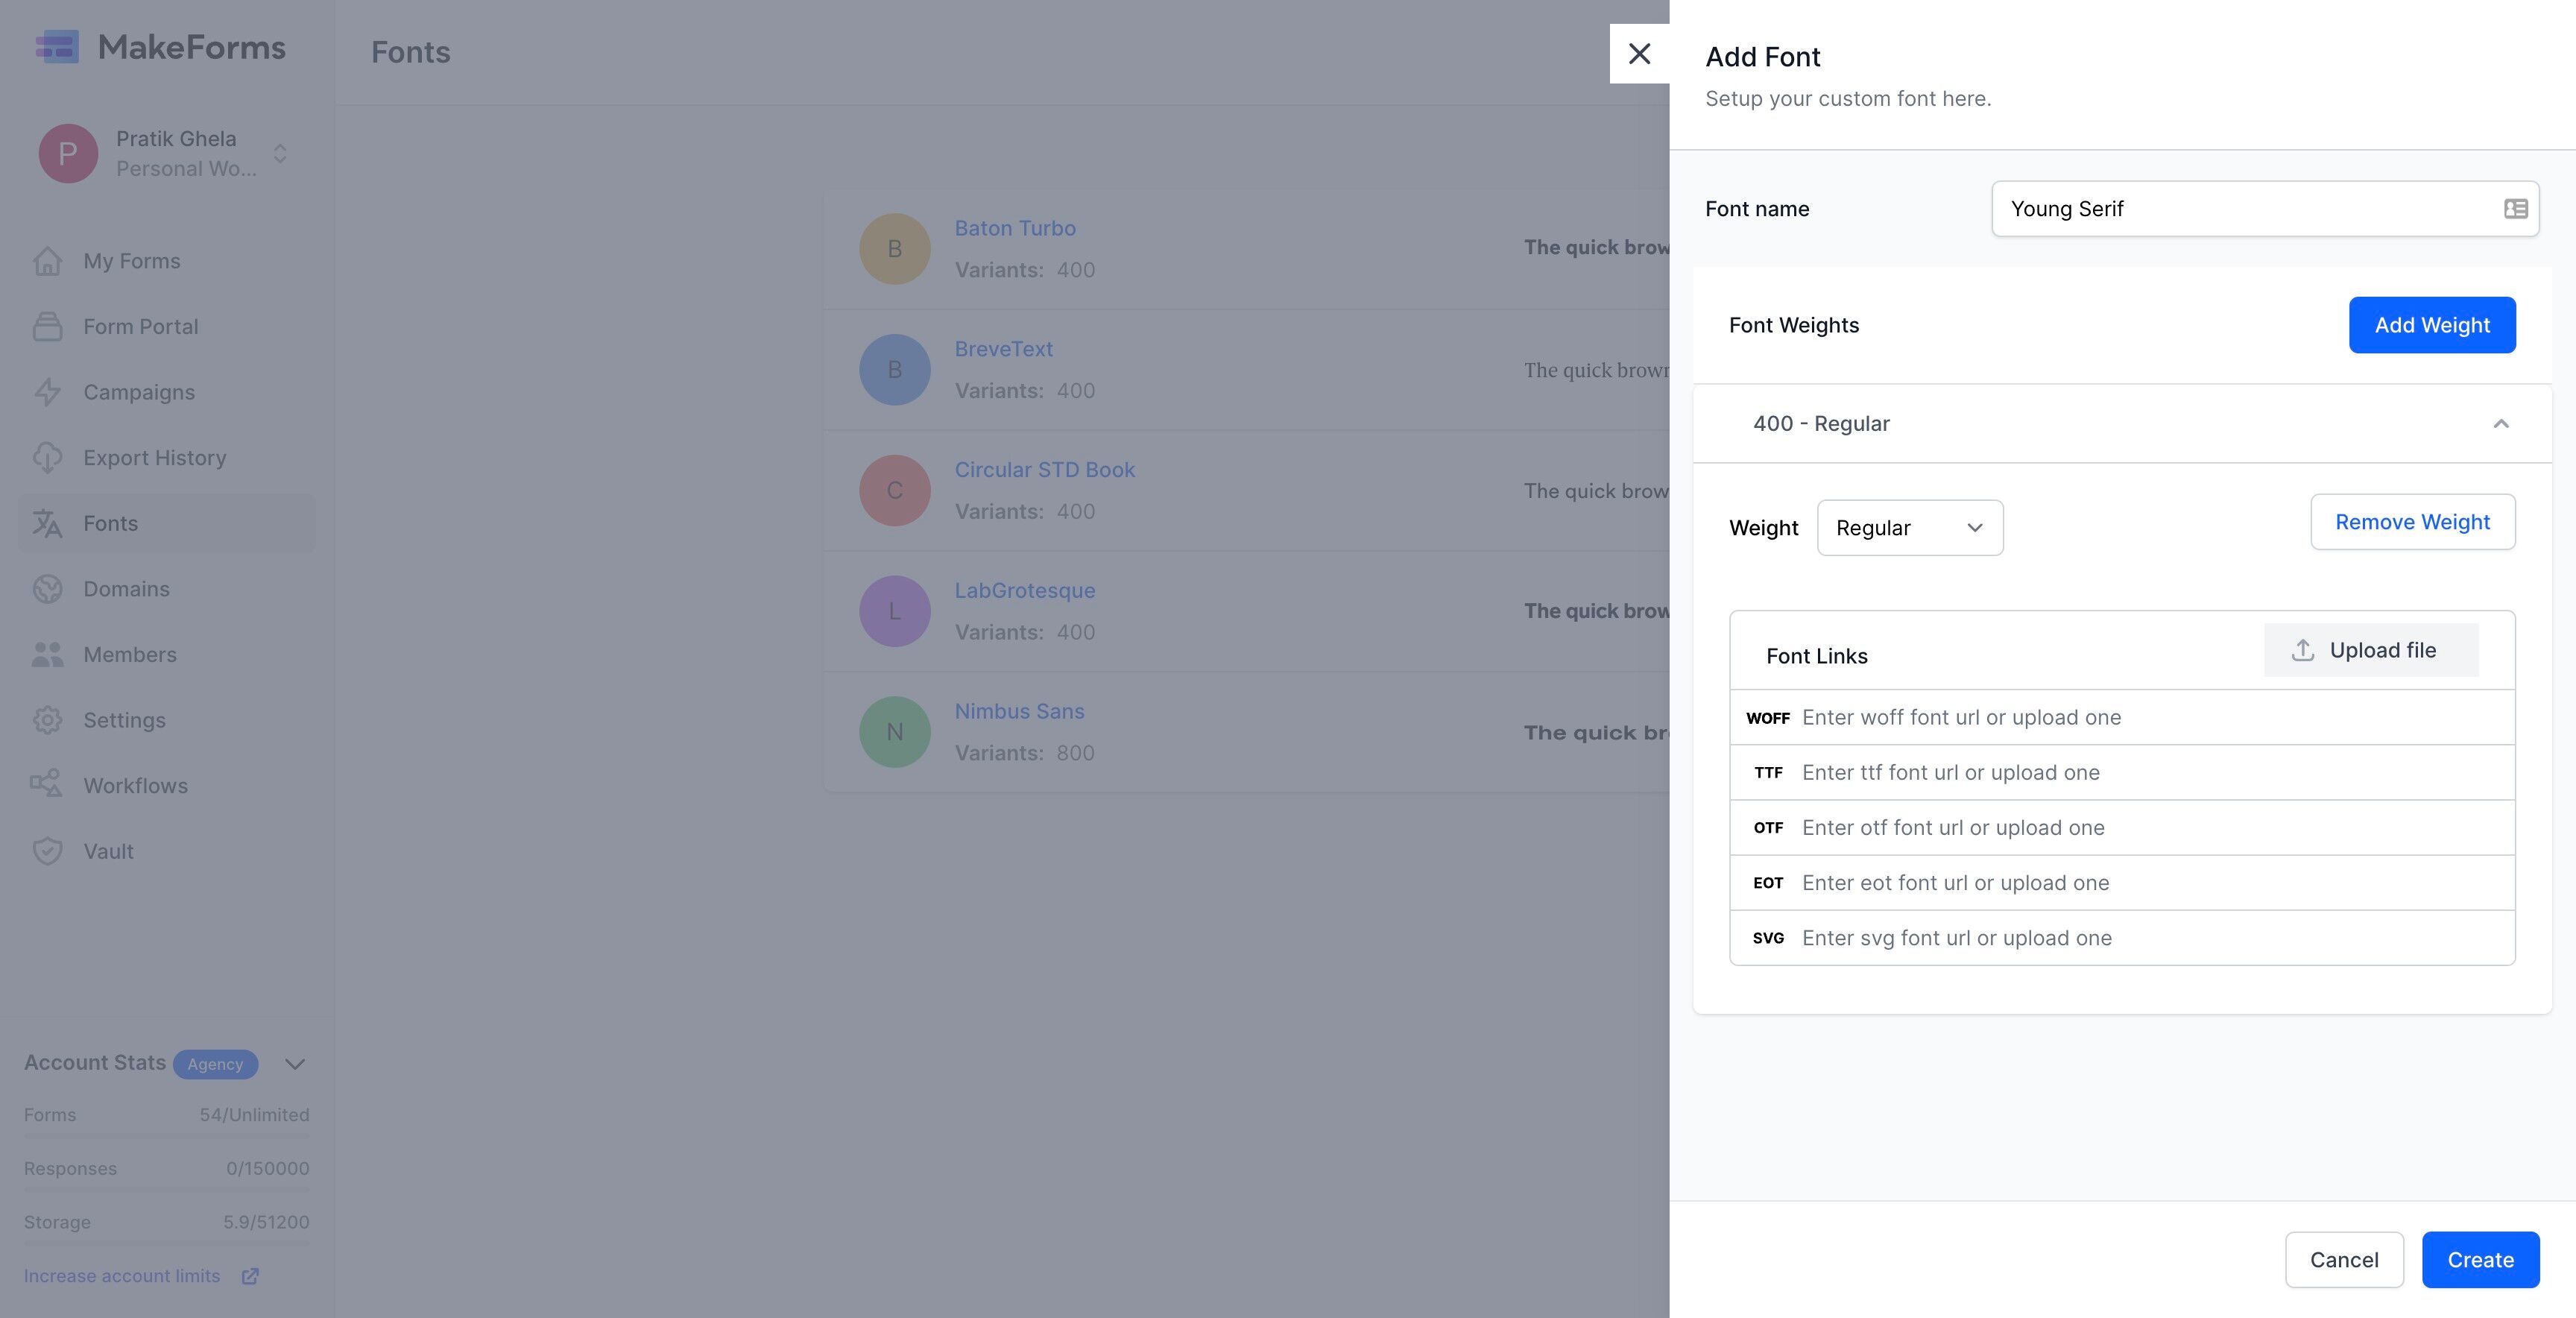2576x1318 pixels.
Task: Focus the WOFF font url field
Action: (2122, 718)
